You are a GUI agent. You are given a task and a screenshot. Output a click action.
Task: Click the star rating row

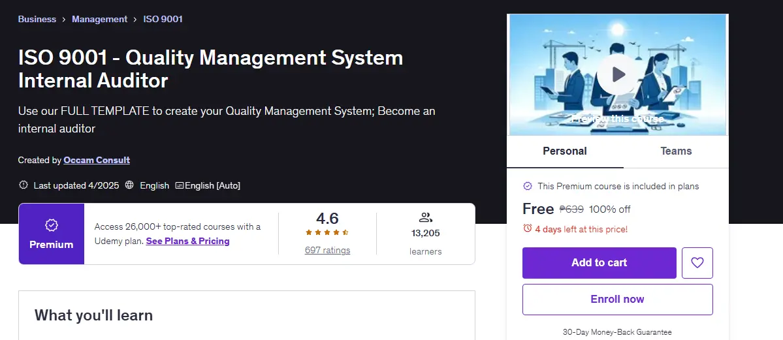tap(327, 233)
